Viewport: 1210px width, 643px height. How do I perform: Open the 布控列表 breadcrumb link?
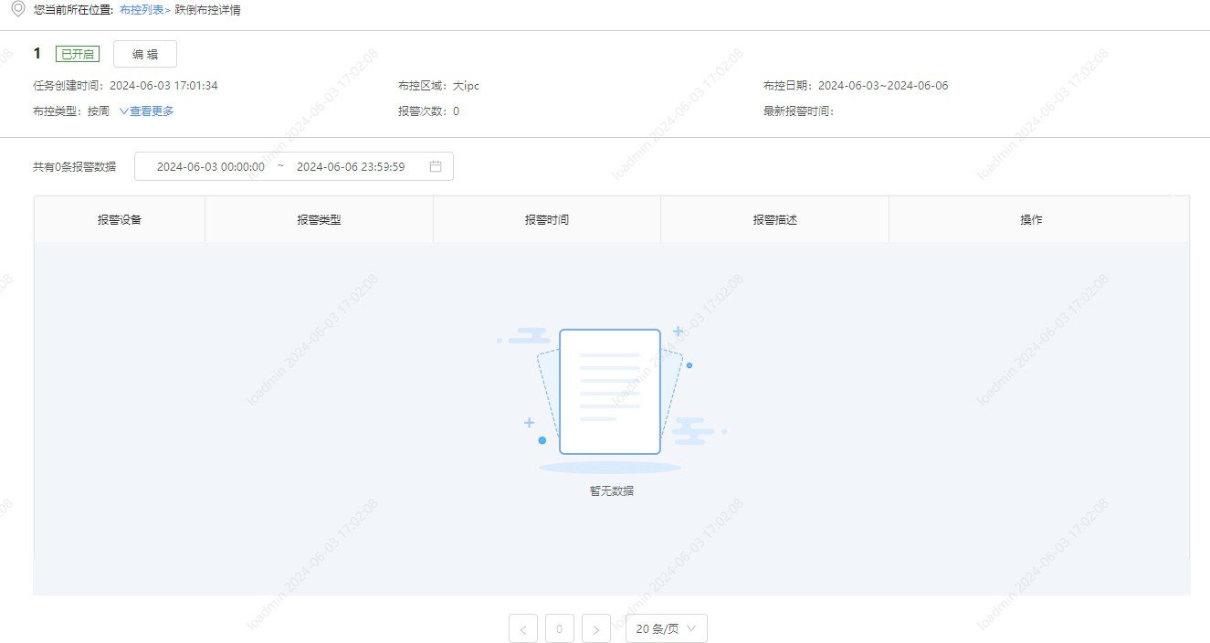142,10
